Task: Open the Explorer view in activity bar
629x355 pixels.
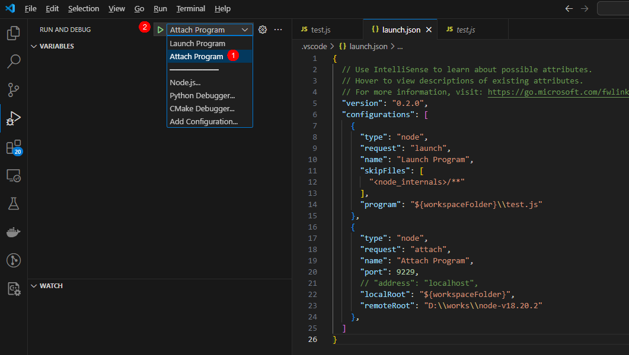Action: click(13, 33)
